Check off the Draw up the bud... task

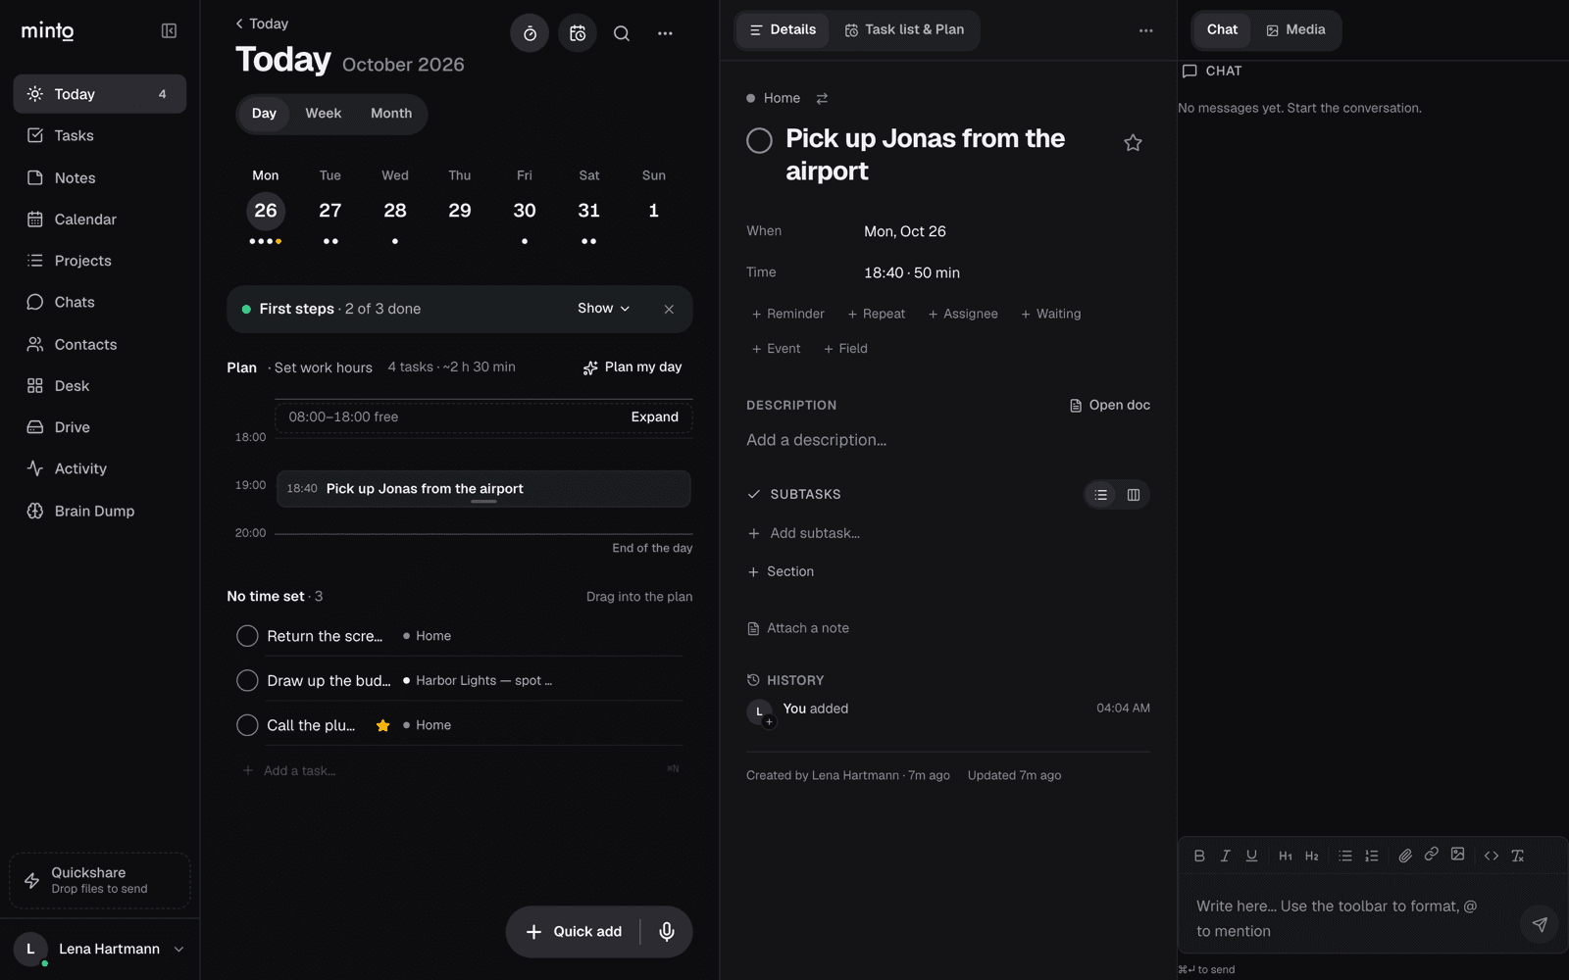point(247,680)
